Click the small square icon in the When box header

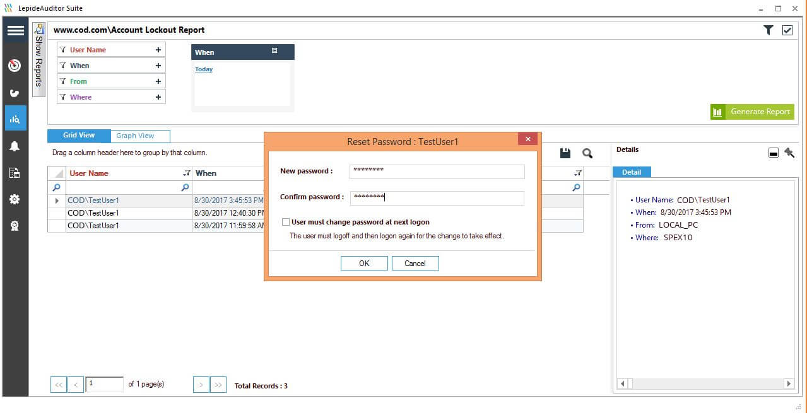coord(274,51)
